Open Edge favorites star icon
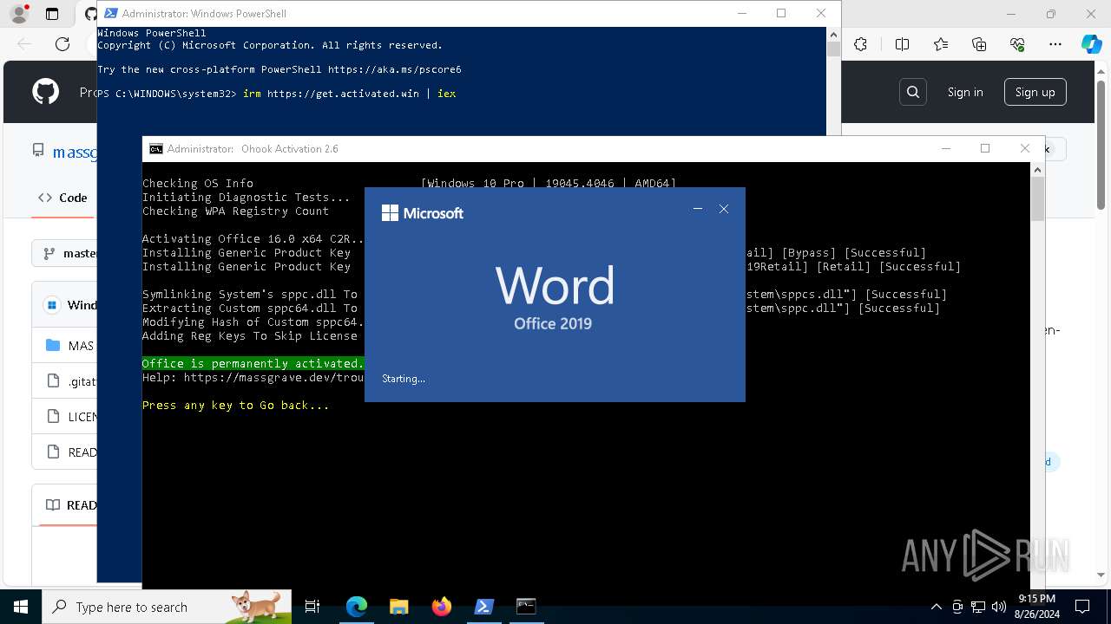 pyautogui.click(x=941, y=44)
